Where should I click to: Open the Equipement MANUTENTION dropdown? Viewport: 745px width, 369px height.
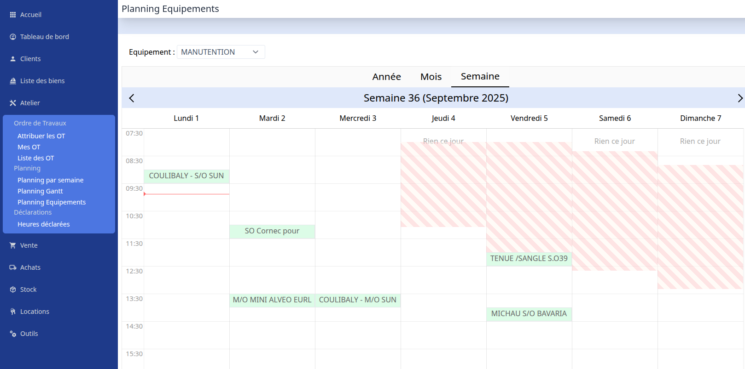(x=221, y=52)
